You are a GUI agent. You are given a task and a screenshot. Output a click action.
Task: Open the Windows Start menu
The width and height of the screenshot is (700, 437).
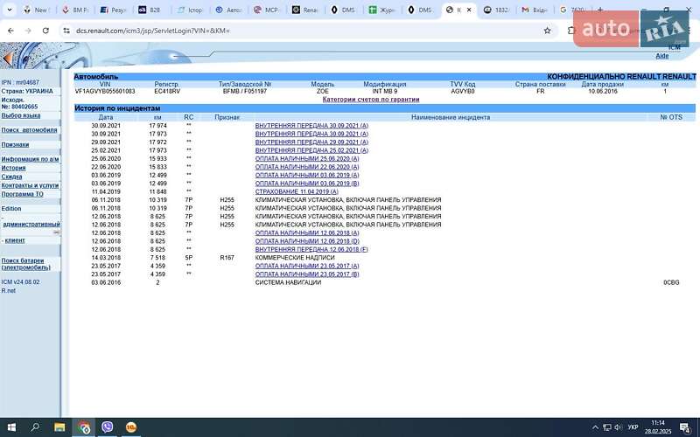(x=12, y=427)
